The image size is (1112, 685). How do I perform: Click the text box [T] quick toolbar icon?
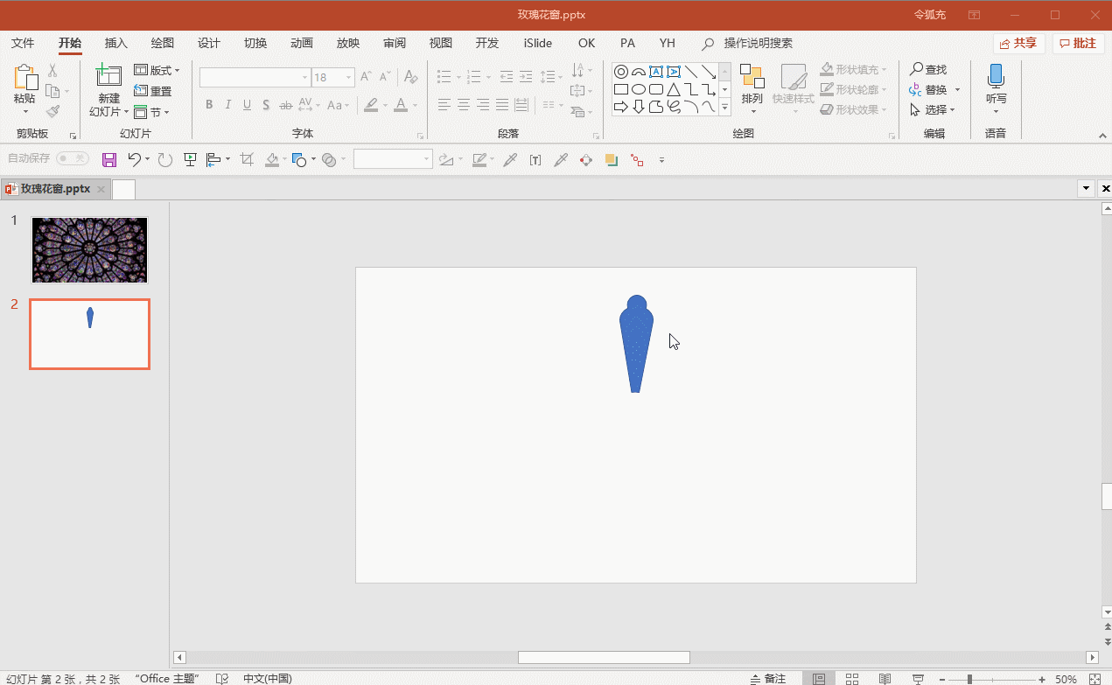pyautogui.click(x=535, y=159)
